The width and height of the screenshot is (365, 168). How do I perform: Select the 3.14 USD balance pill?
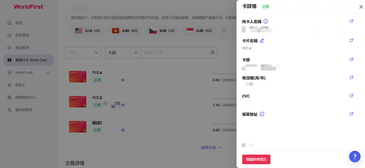tap(88, 31)
